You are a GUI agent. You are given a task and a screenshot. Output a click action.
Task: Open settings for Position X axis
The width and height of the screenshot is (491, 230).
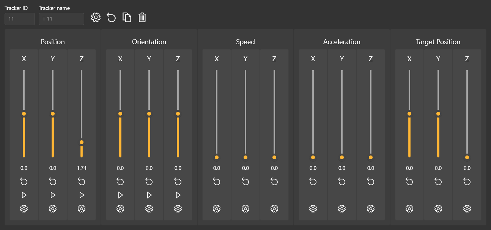click(x=24, y=208)
